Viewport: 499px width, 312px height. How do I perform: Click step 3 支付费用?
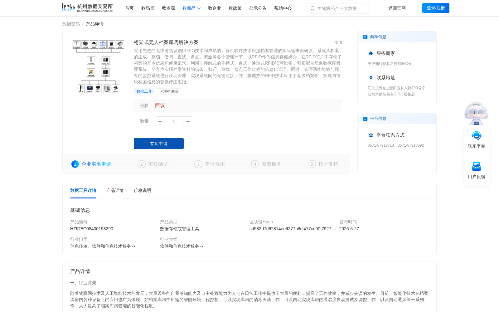point(210,164)
